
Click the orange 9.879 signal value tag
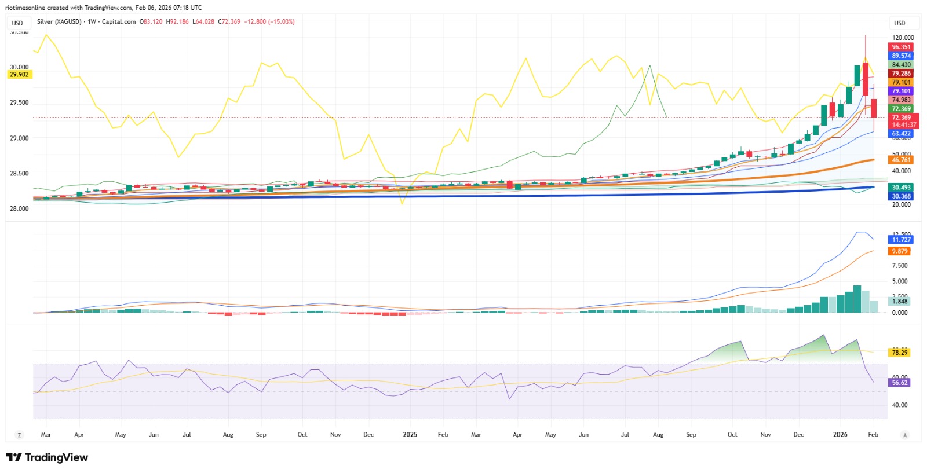900,251
